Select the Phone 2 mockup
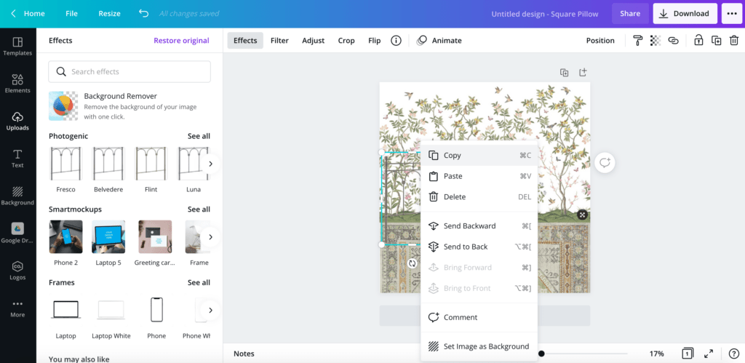The width and height of the screenshot is (745, 363). click(x=65, y=236)
